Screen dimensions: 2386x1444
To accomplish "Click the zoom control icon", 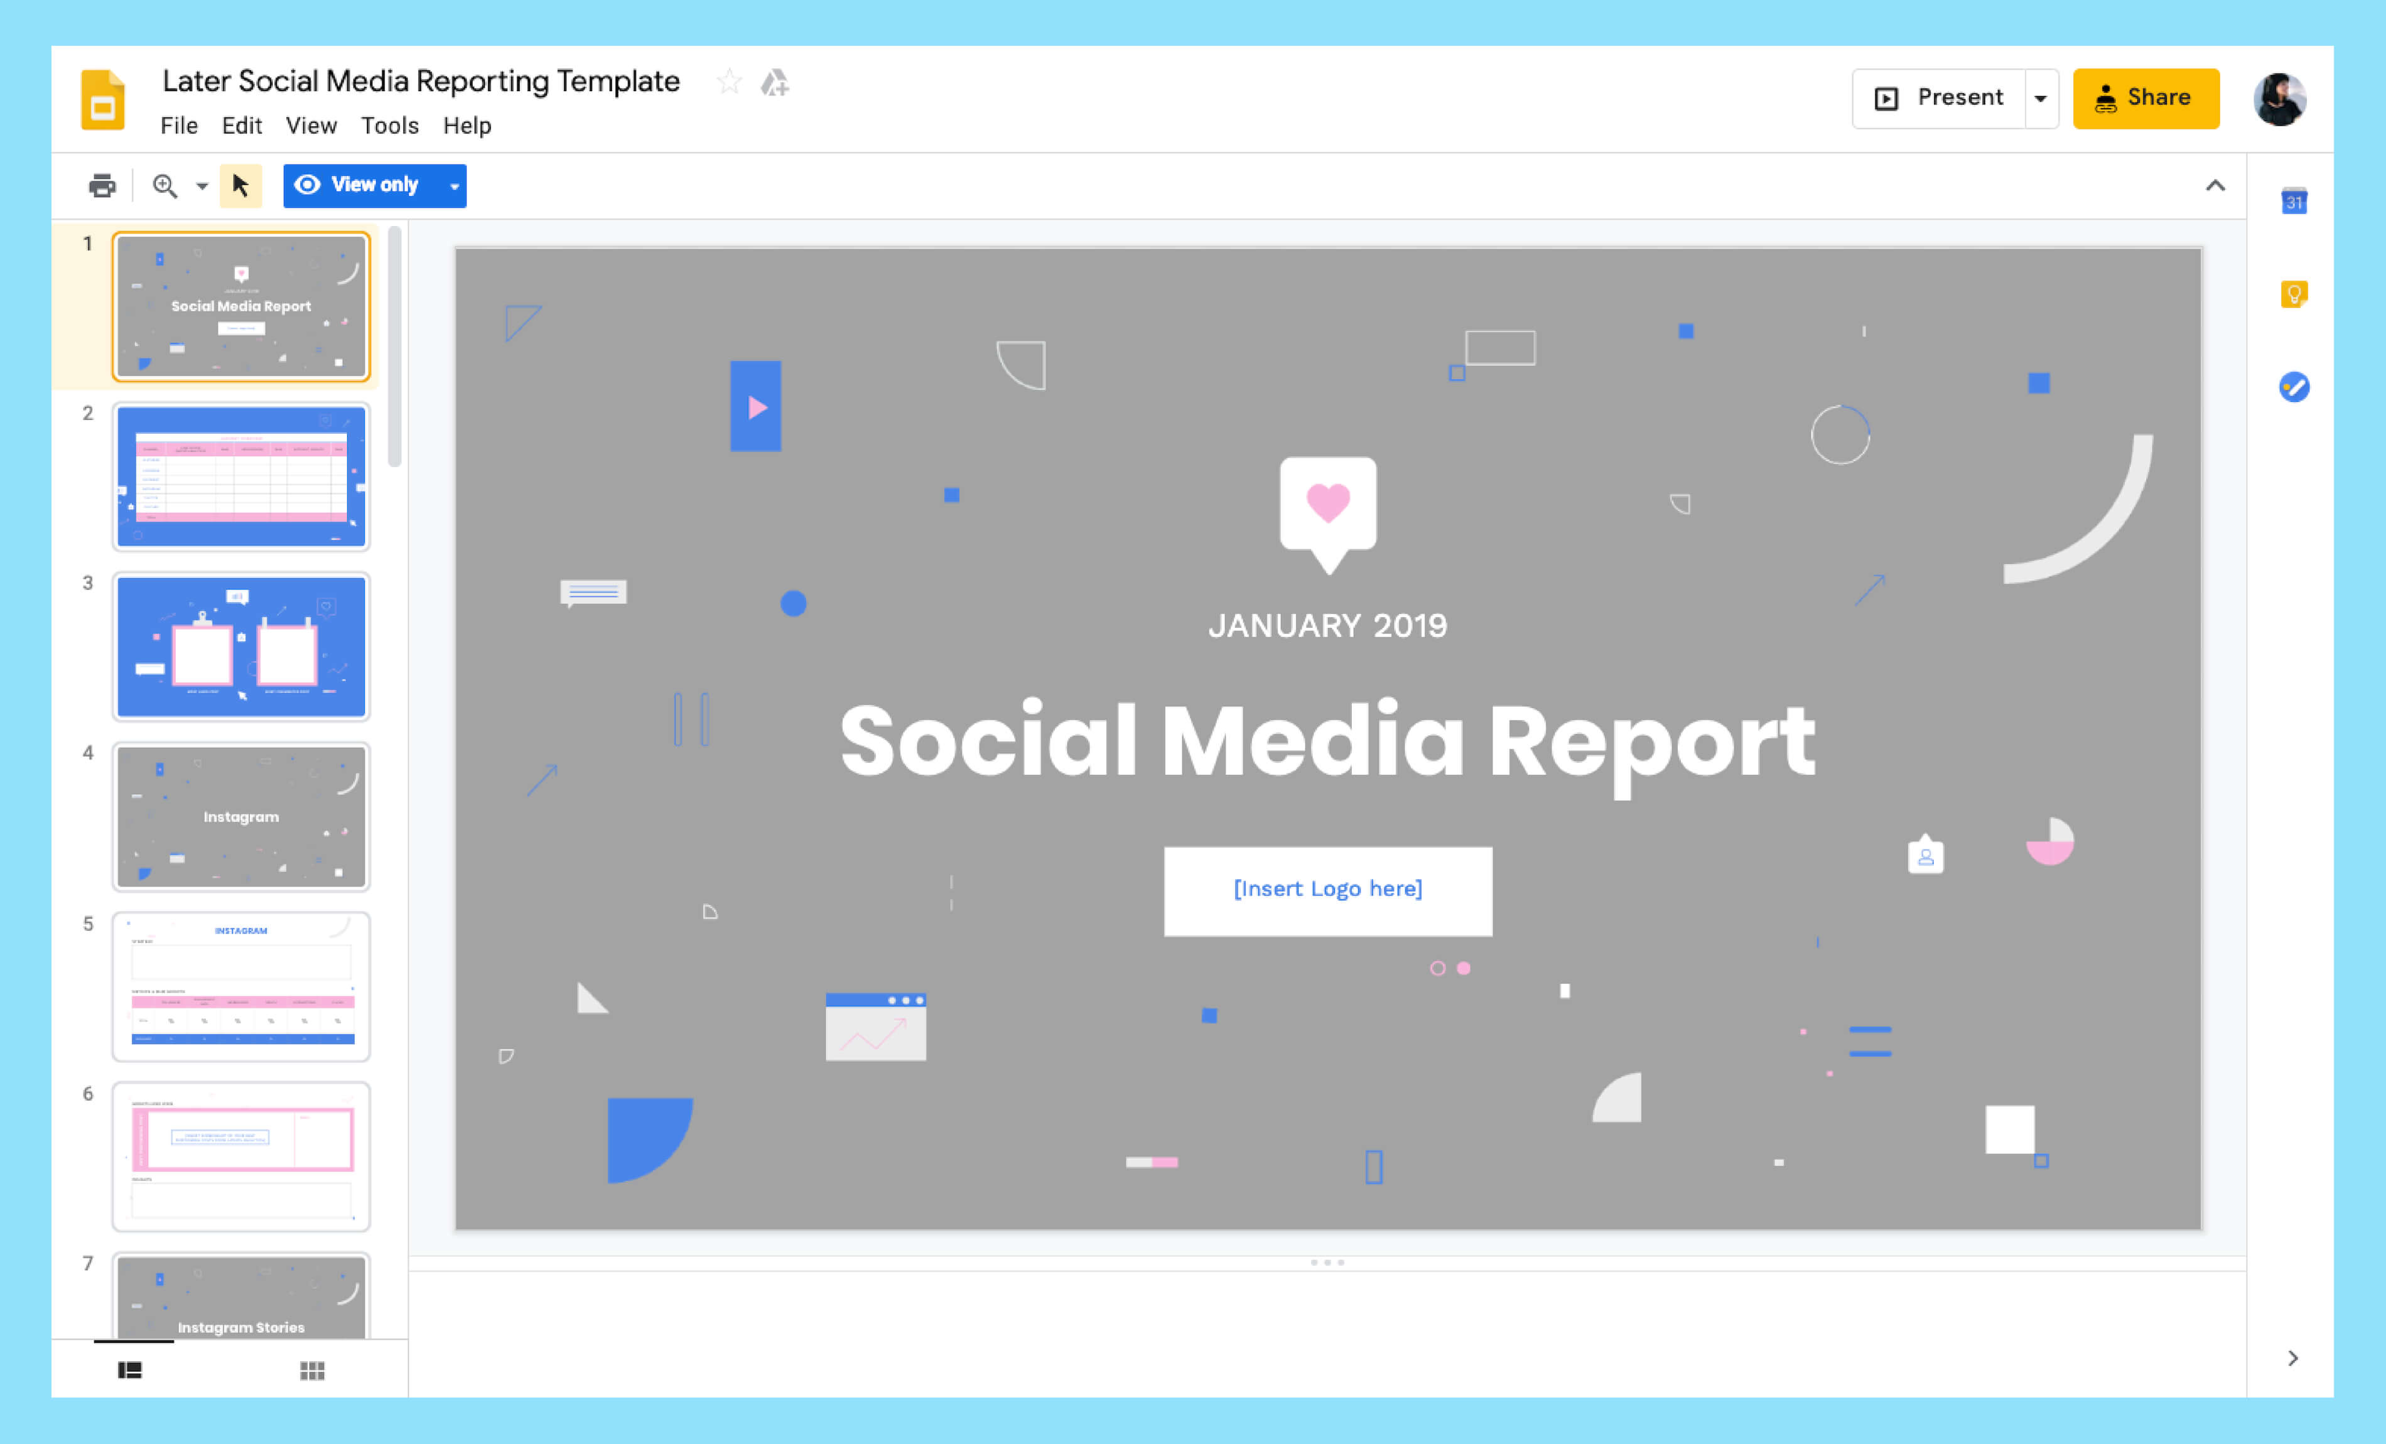I will pyautogui.click(x=165, y=184).
